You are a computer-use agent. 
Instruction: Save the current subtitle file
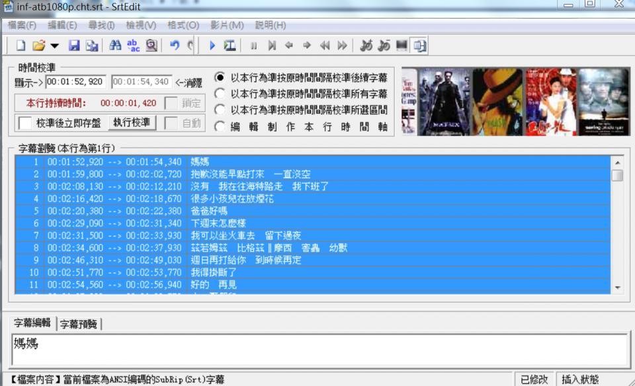click(75, 45)
